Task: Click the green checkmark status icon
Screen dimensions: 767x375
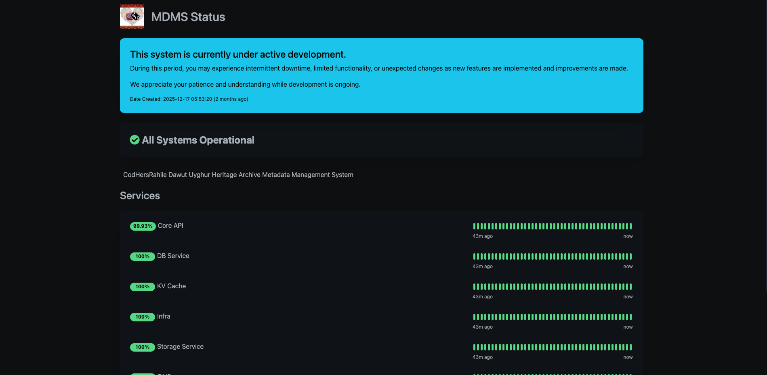Action: click(x=134, y=140)
